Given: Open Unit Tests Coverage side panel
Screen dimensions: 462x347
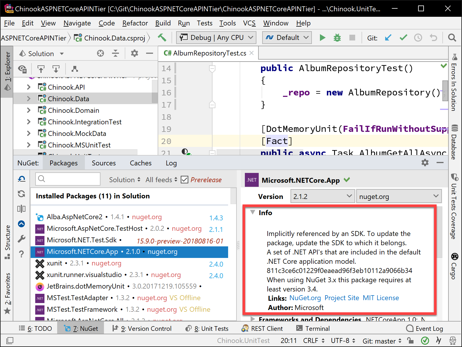Looking at the screenshot, I should [454, 206].
